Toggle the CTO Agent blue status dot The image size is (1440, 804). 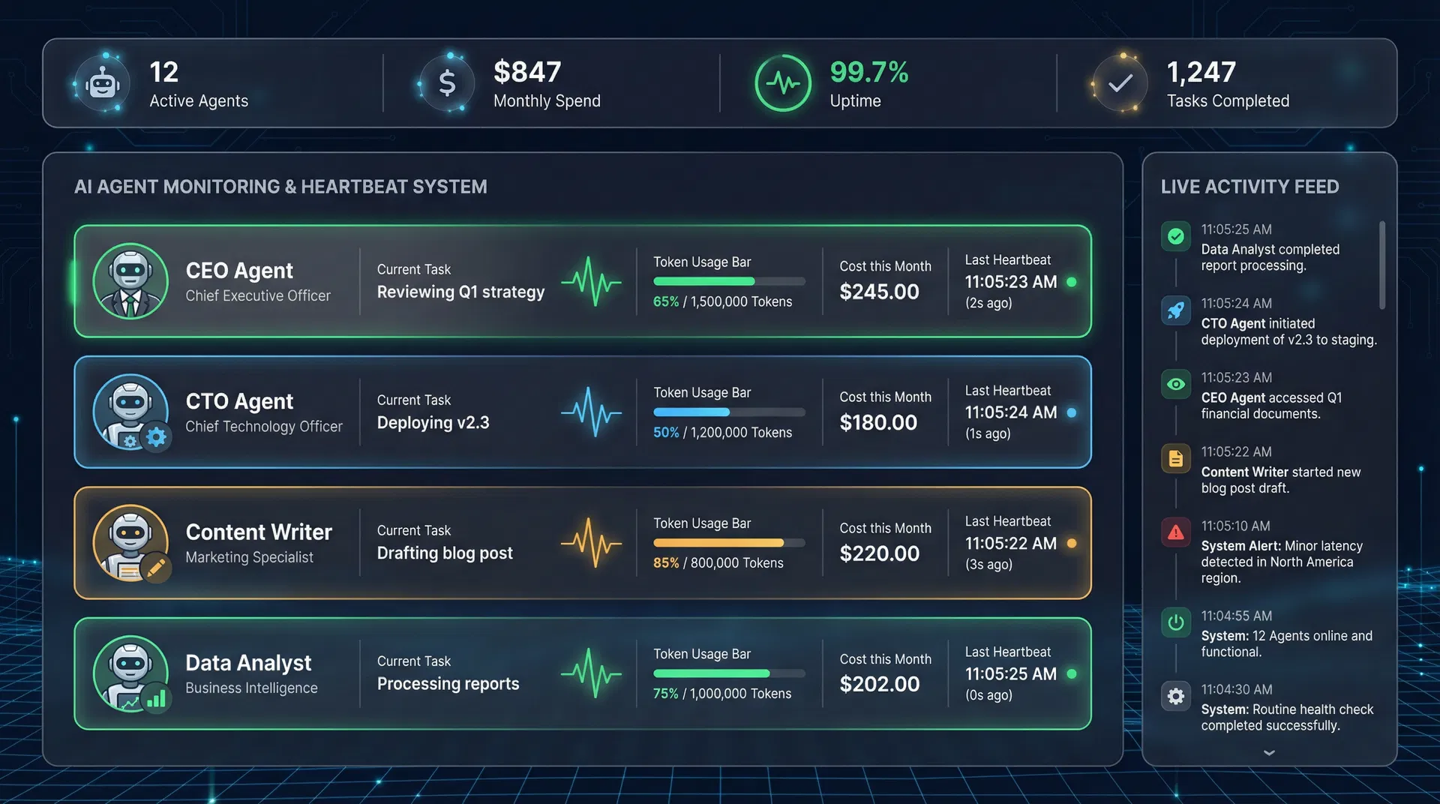[1072, 412]
